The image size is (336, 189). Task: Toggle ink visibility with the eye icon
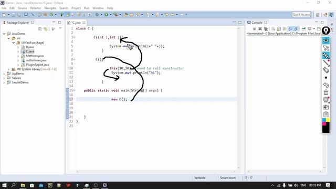tap(326, 40)
